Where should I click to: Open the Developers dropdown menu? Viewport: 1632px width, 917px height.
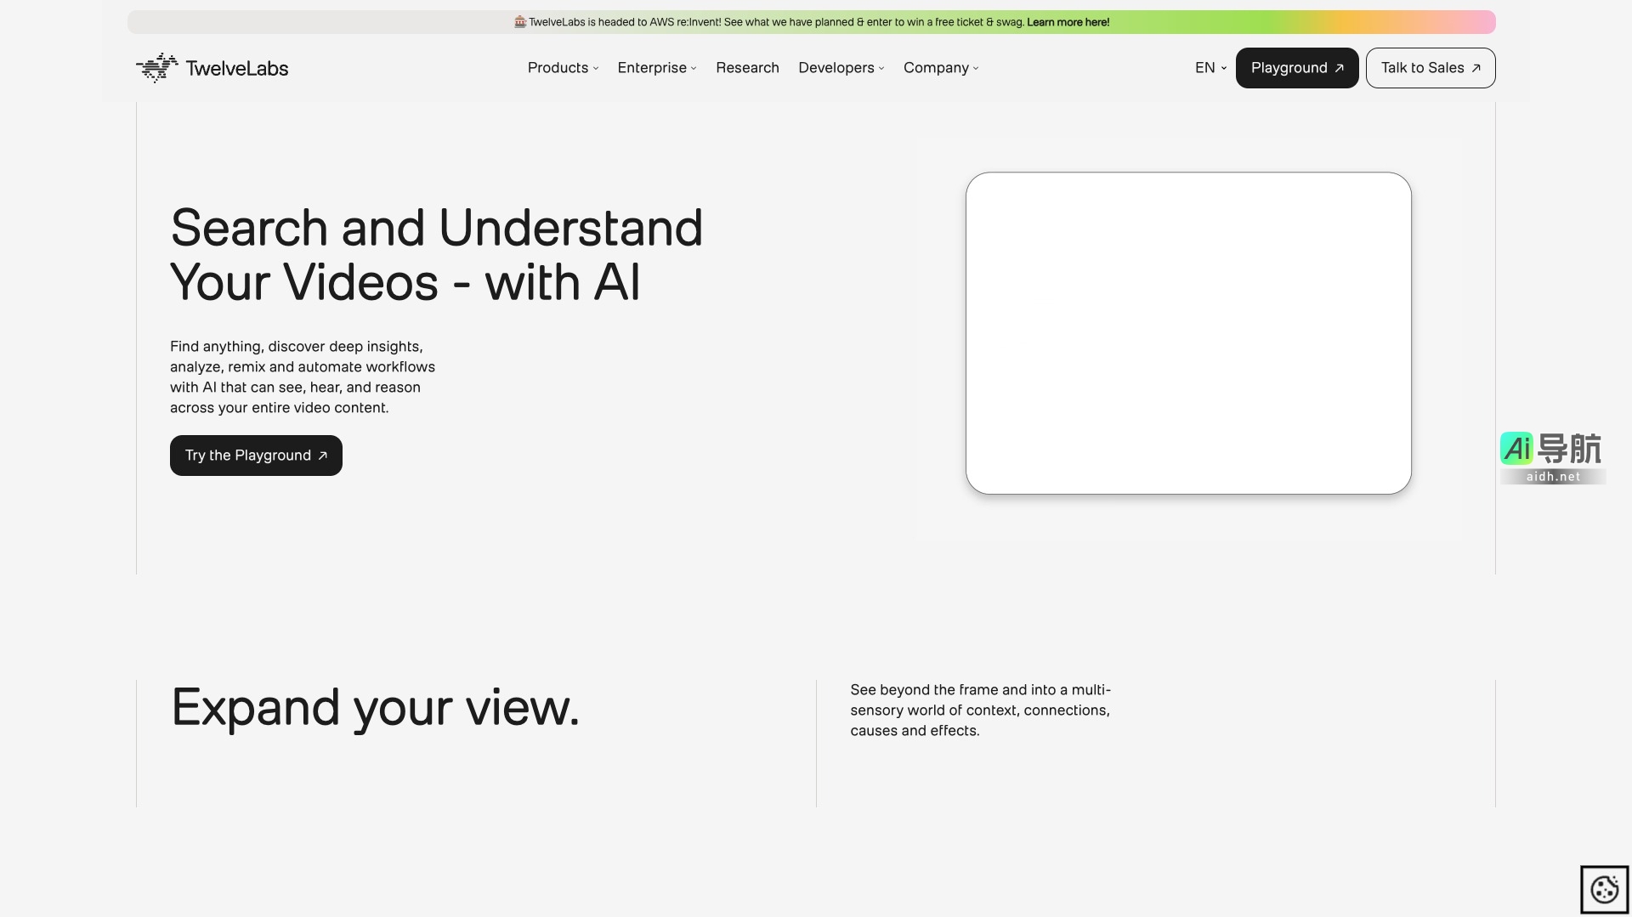point(841,68)
